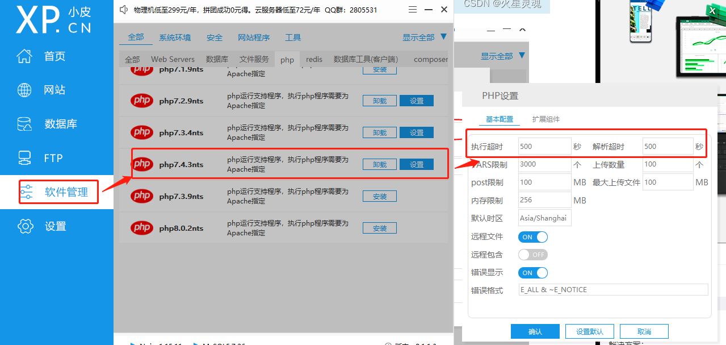
Task: Open the hamburger menu in the title bar
Action: click(x=413, y=10)
